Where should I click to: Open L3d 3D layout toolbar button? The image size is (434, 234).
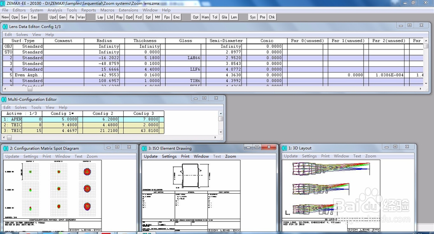tap(110, 17)
